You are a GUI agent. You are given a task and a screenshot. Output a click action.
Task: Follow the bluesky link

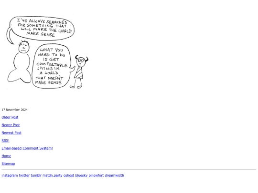click(x=81, y=175)
